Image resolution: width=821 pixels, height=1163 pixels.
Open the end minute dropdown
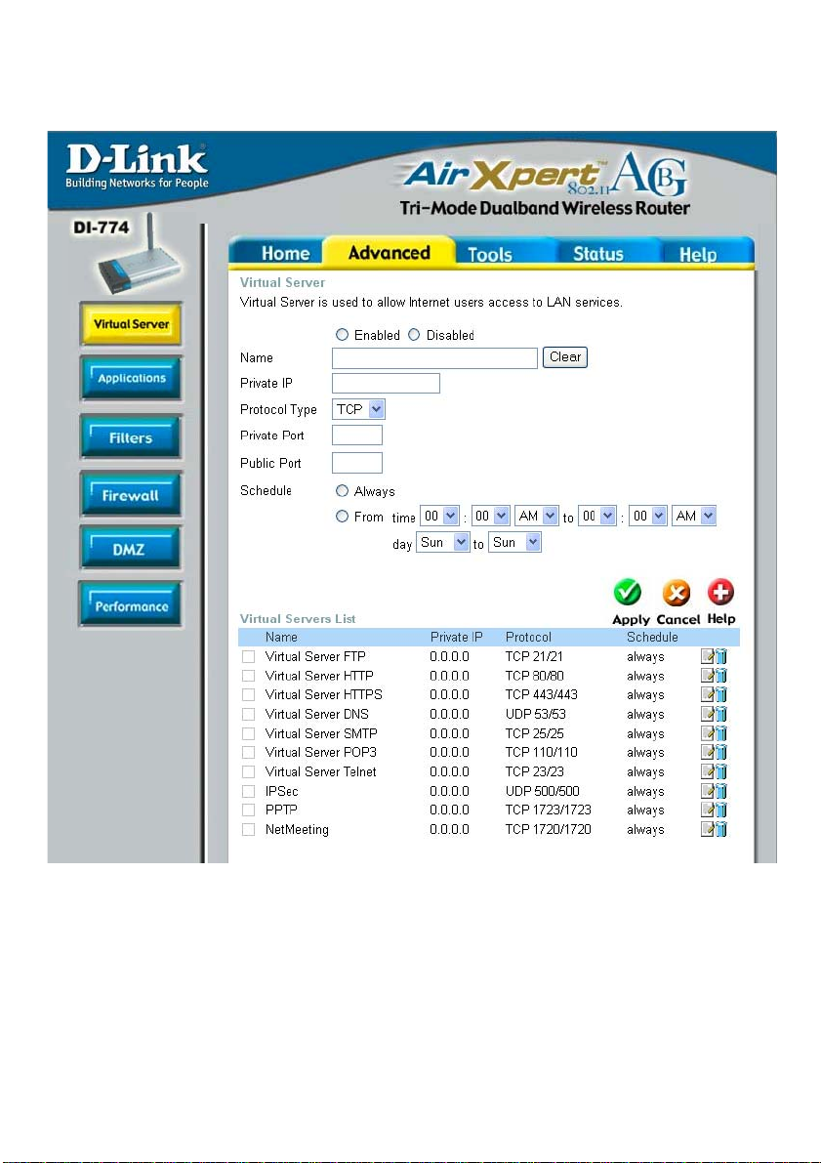pos(649,516)
